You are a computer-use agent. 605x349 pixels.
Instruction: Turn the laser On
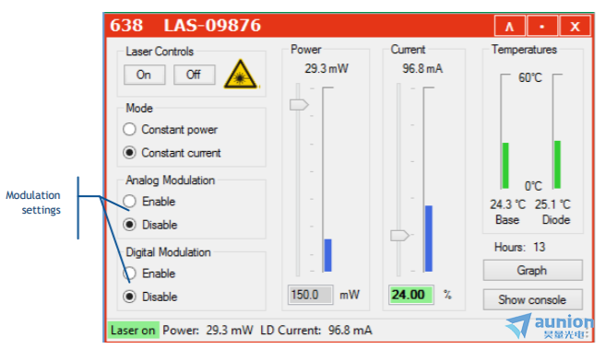pyautogui.click(x=144, y=75)
